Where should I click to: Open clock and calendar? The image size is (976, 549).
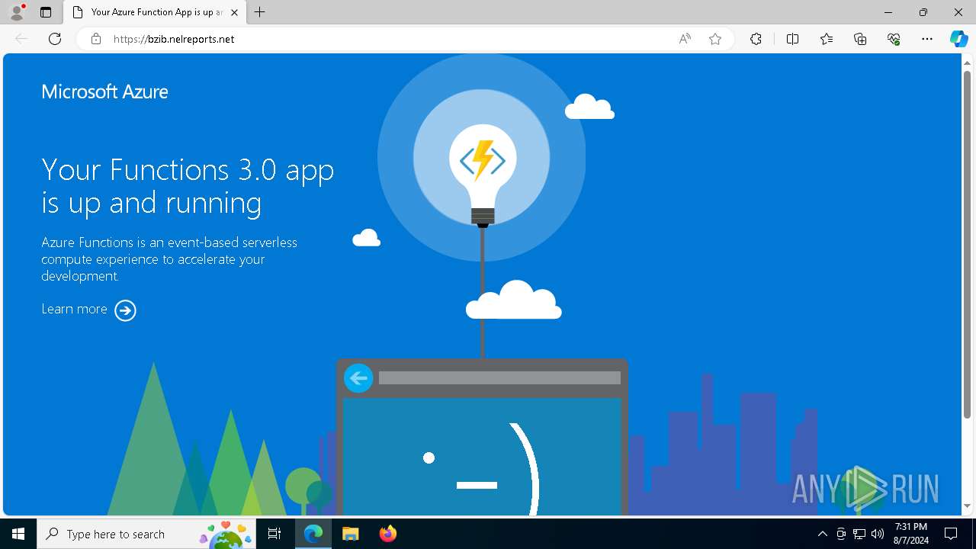coord(911,534)
